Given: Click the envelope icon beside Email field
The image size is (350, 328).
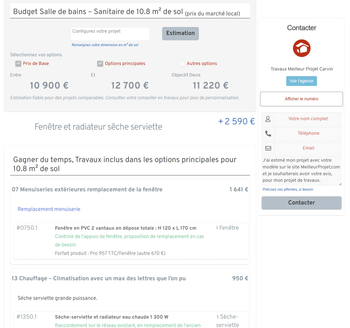Looking at the screenshot, I should coord(268,148).
